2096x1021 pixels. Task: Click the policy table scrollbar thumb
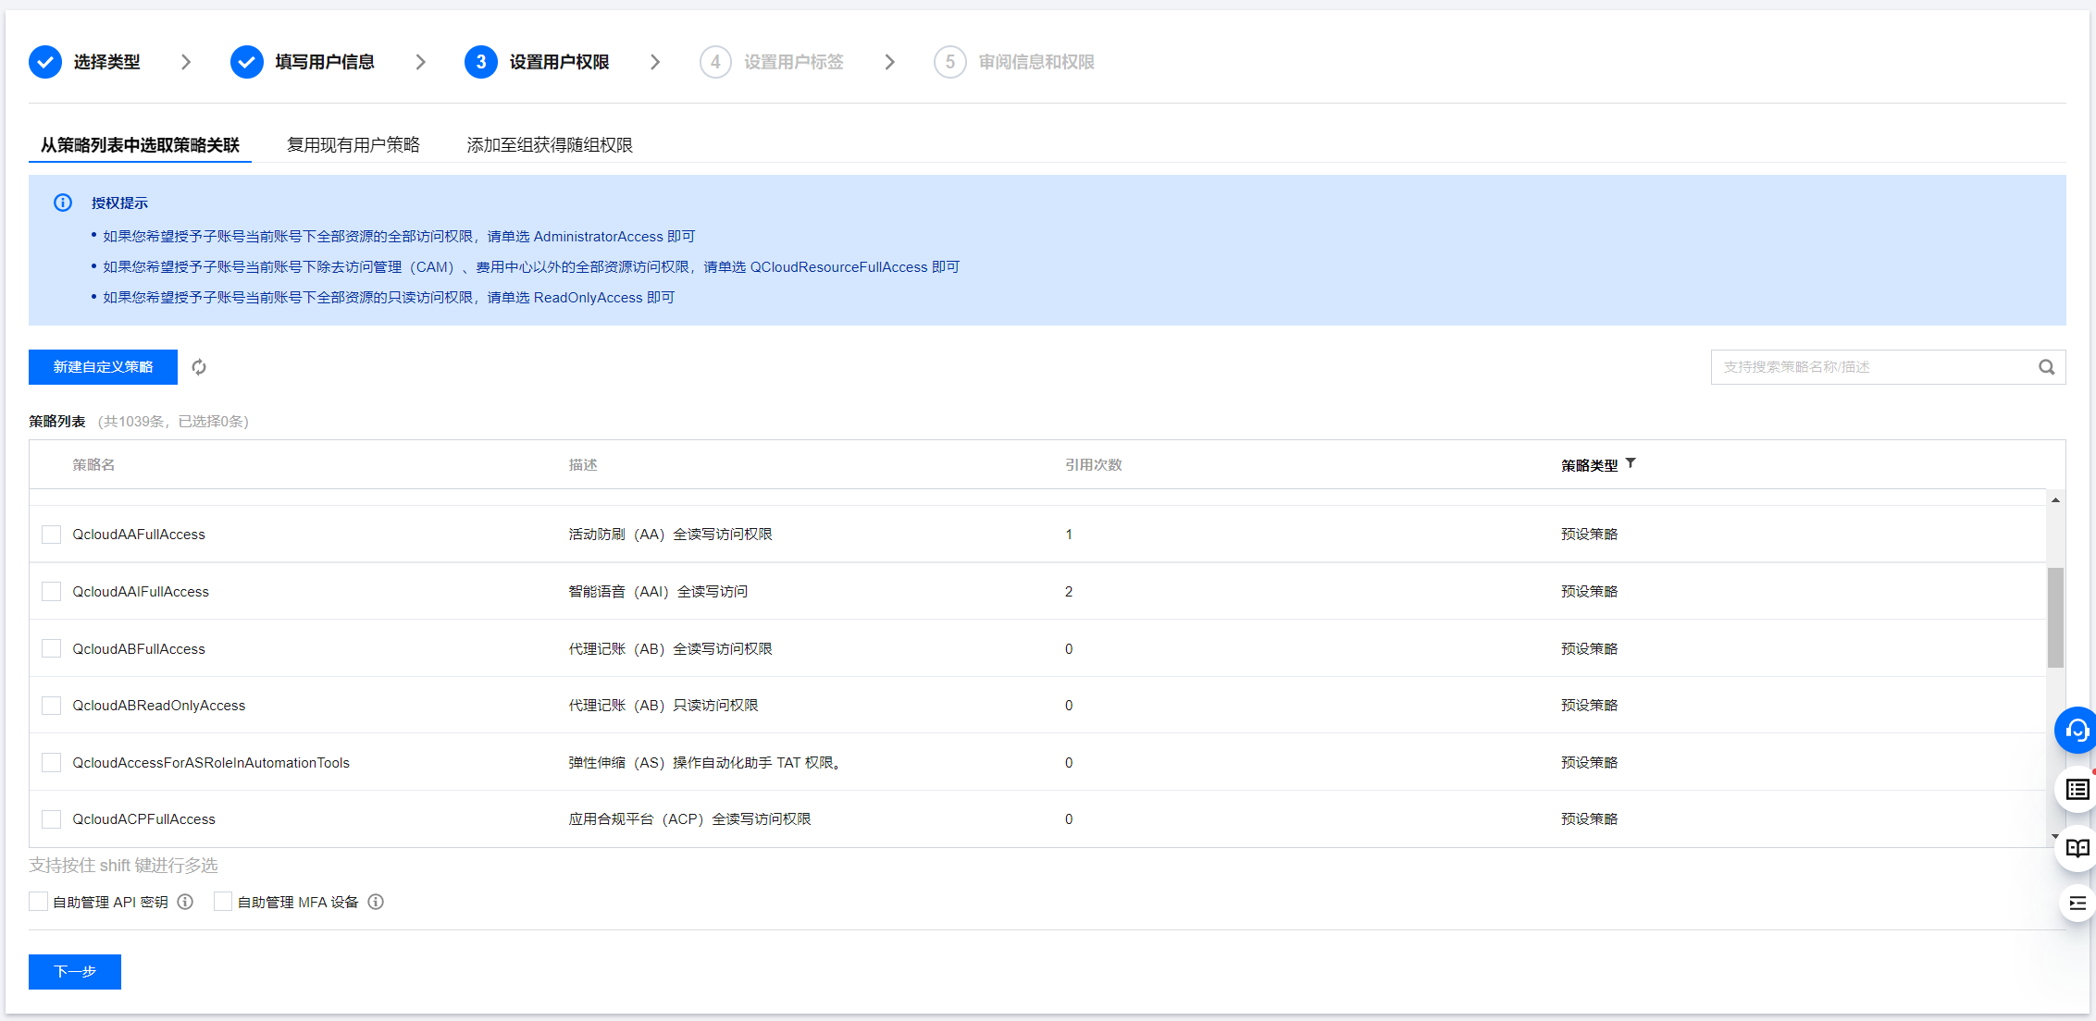pyautogui.click(x=2055, y=617)
